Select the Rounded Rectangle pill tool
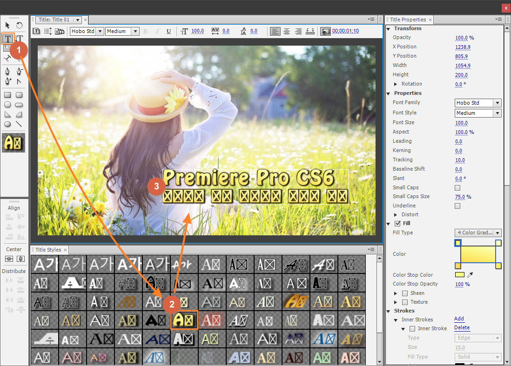This screenshot has height=366, width=511. 19,105
